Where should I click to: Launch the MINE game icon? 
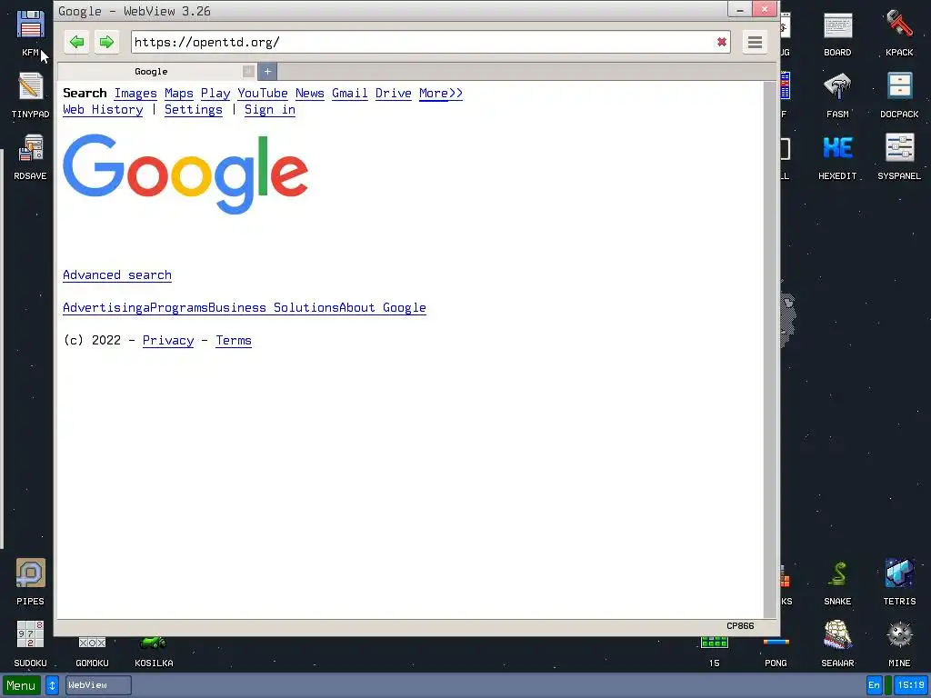pyautogui.click(x=899, y=643)
